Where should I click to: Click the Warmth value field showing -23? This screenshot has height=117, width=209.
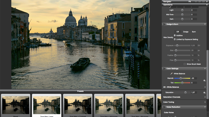(194, 78)
